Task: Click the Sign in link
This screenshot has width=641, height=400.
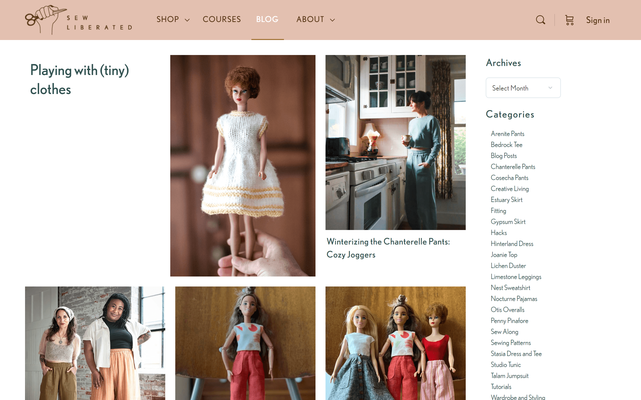Action: (x=598, y=20)
